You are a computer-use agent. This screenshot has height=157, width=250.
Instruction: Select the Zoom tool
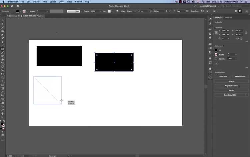click(x=2, y=117)
